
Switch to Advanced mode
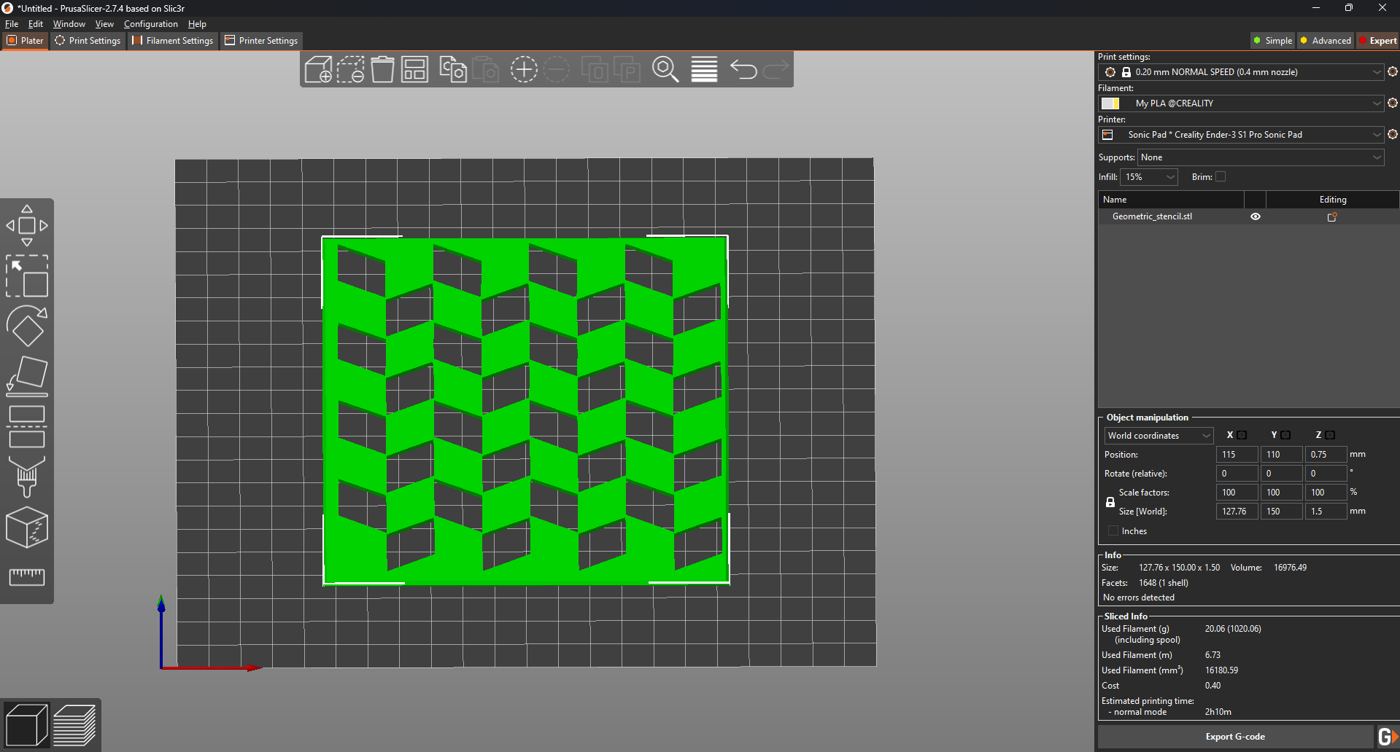pyautogui.click(x=1326, y=41)
